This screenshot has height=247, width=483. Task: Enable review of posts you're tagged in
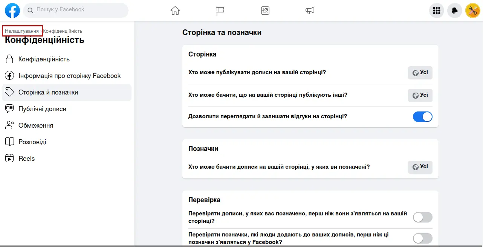click(x=423, y=217)
